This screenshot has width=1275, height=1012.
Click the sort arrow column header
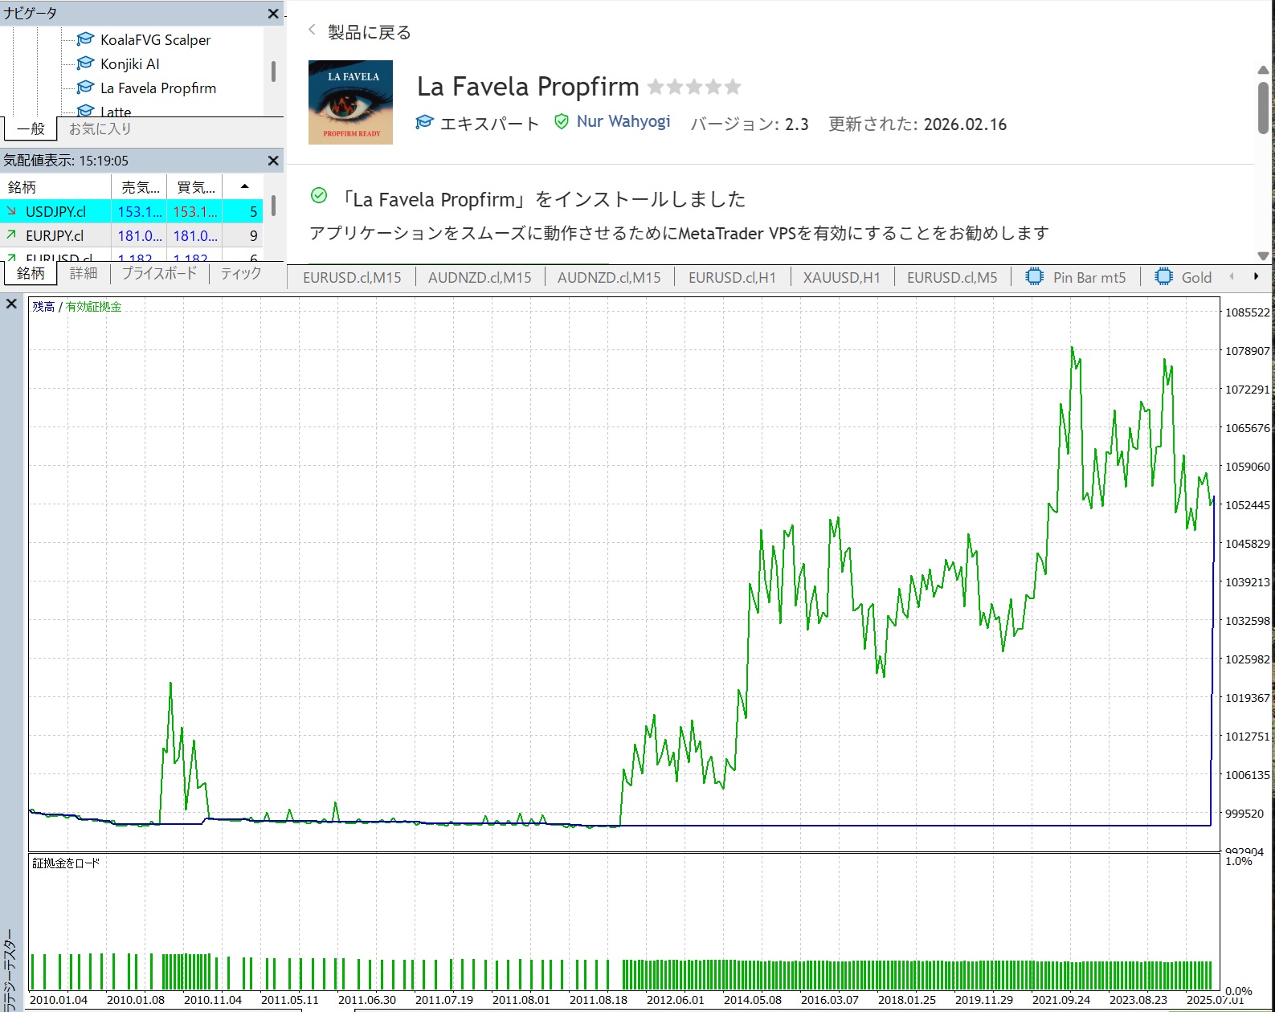pos(244,187)
